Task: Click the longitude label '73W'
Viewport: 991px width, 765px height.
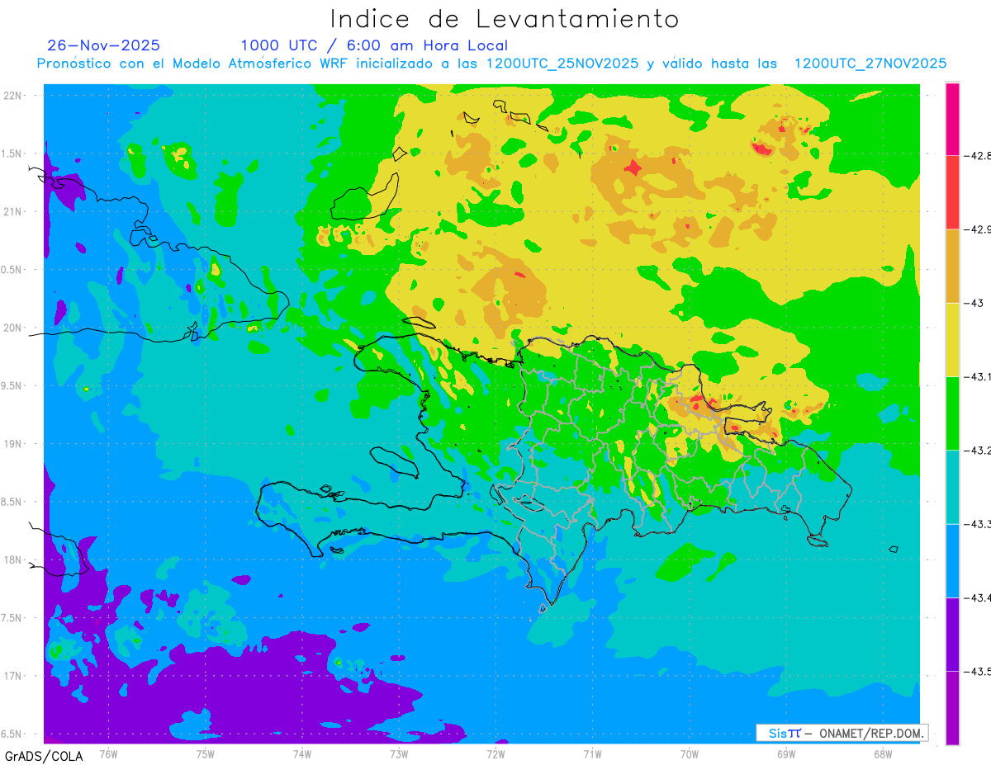Action: click(399, 753)
